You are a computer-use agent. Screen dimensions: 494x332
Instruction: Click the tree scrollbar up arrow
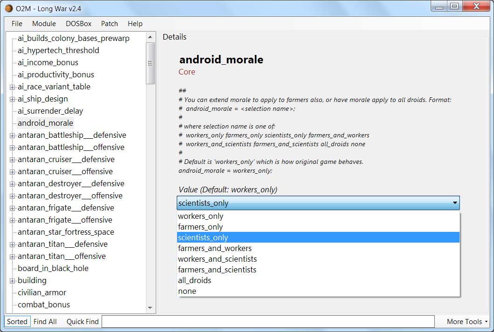pos(150,37)
